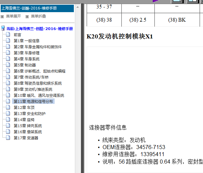Select 第1章 一般信息 chapter
203x173 pixels.
coord(27,41)
